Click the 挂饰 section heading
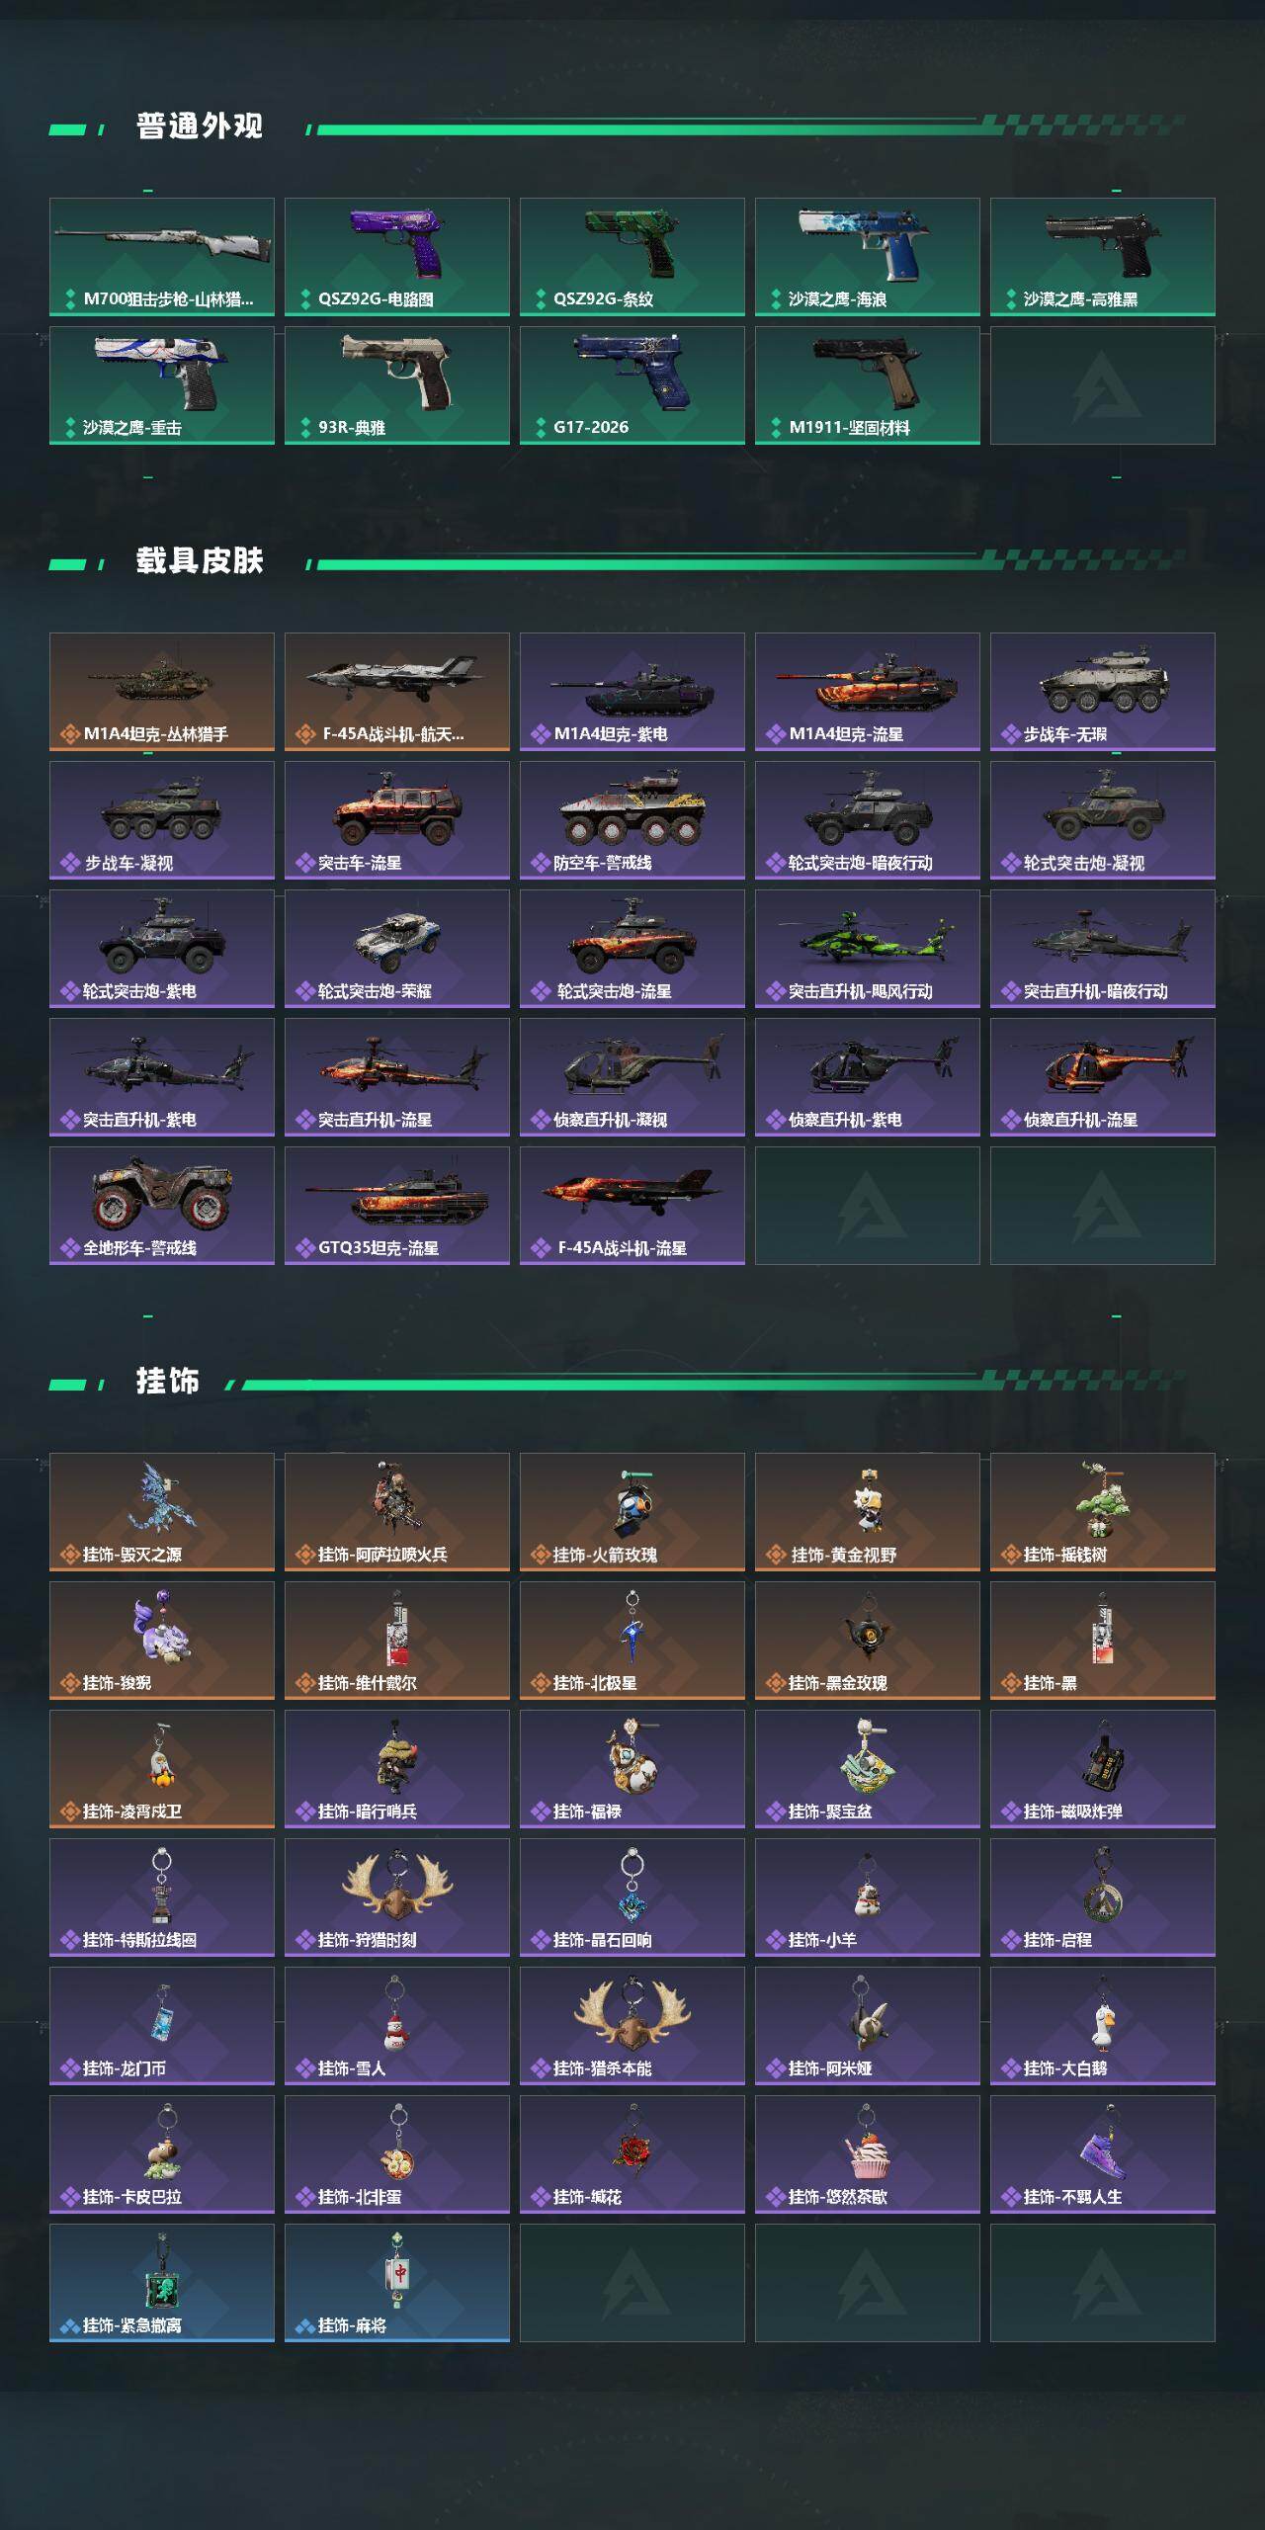The image size is (1265, 2530). [168, 1382]
